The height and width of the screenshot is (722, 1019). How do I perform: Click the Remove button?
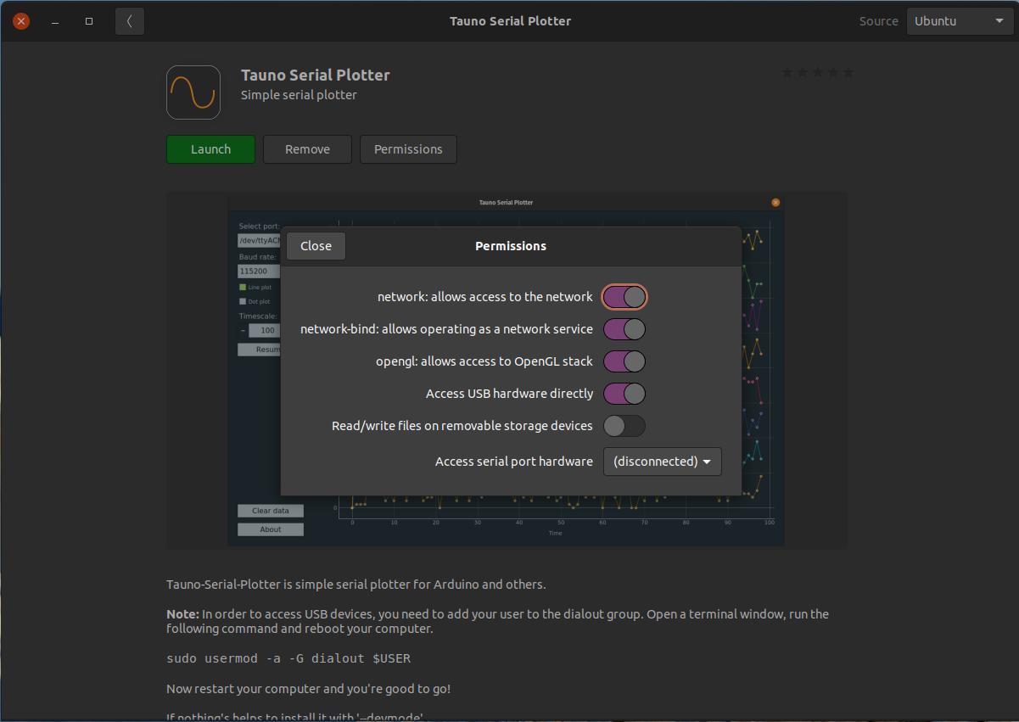pyautogui.click(x=307, y=149)
